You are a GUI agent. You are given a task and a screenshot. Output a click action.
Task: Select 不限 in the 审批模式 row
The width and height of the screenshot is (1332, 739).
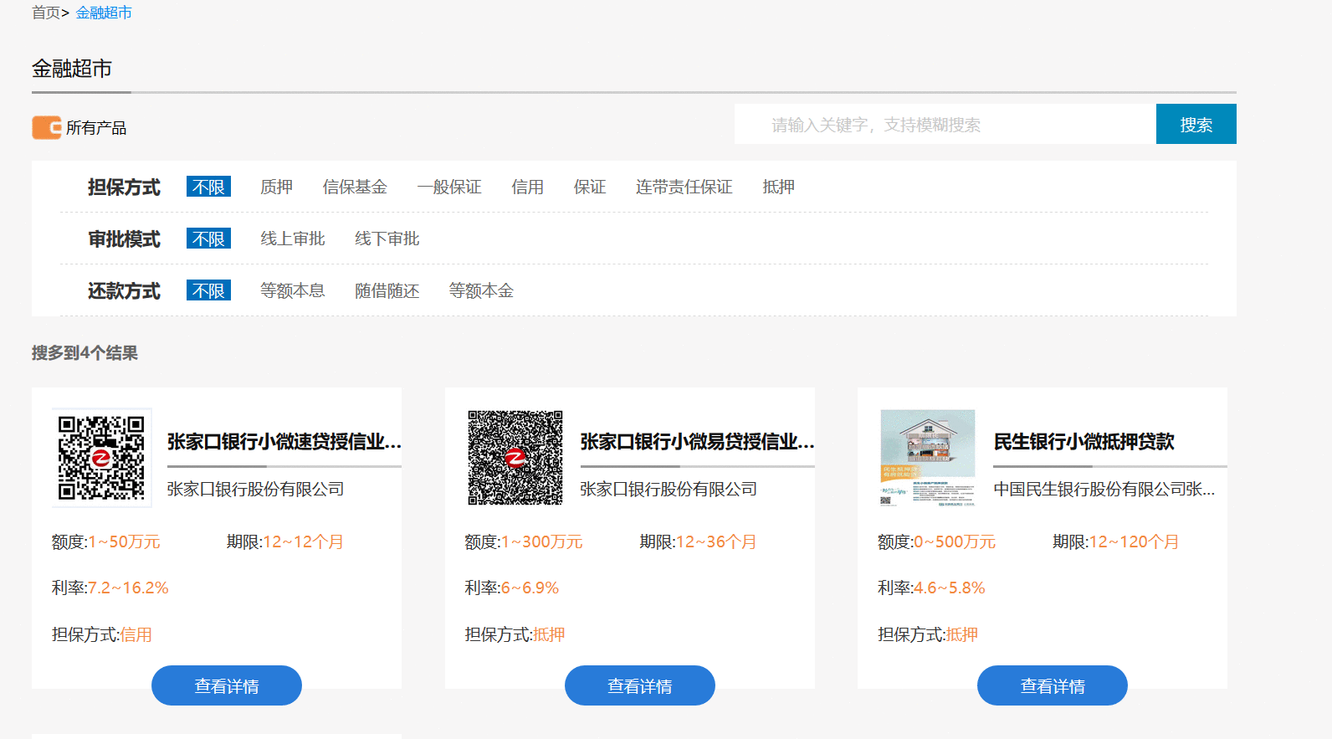(x=208, y=239)
